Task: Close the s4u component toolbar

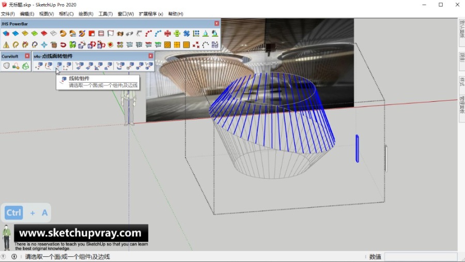Action: point(150,56)
